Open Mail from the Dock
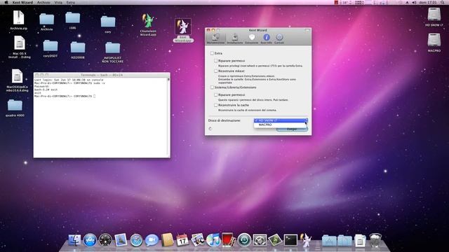The width and height of the screenshot is (449, 252). coord(121,240)
